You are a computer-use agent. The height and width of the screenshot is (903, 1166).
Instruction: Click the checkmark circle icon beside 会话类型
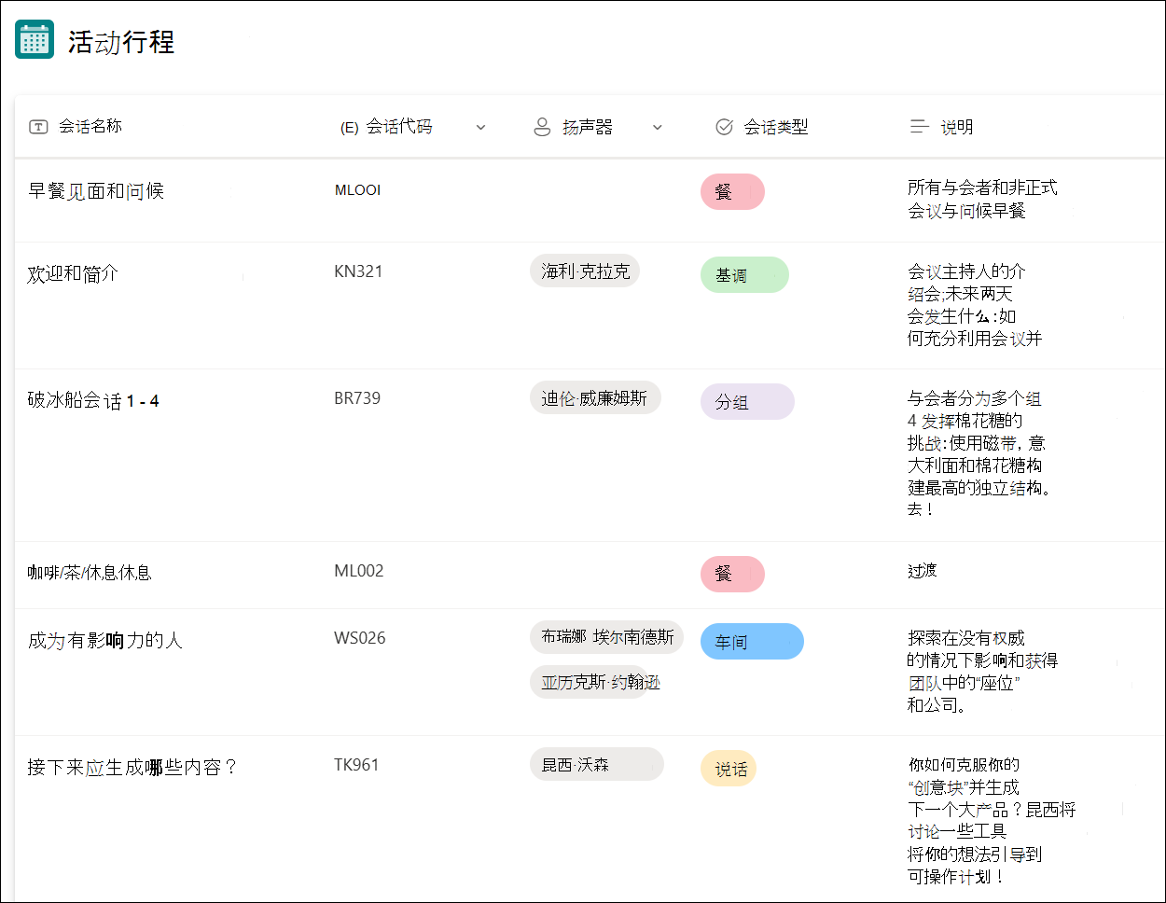point(724,127)
